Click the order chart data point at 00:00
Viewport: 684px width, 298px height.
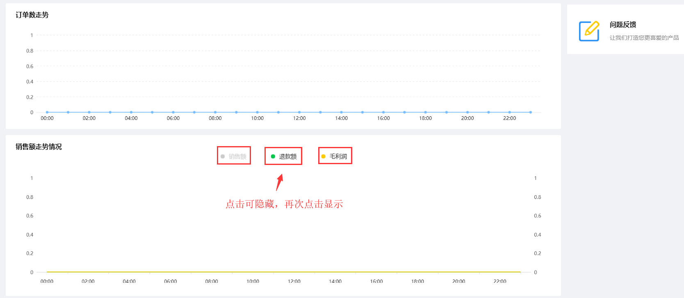point(47,112)
